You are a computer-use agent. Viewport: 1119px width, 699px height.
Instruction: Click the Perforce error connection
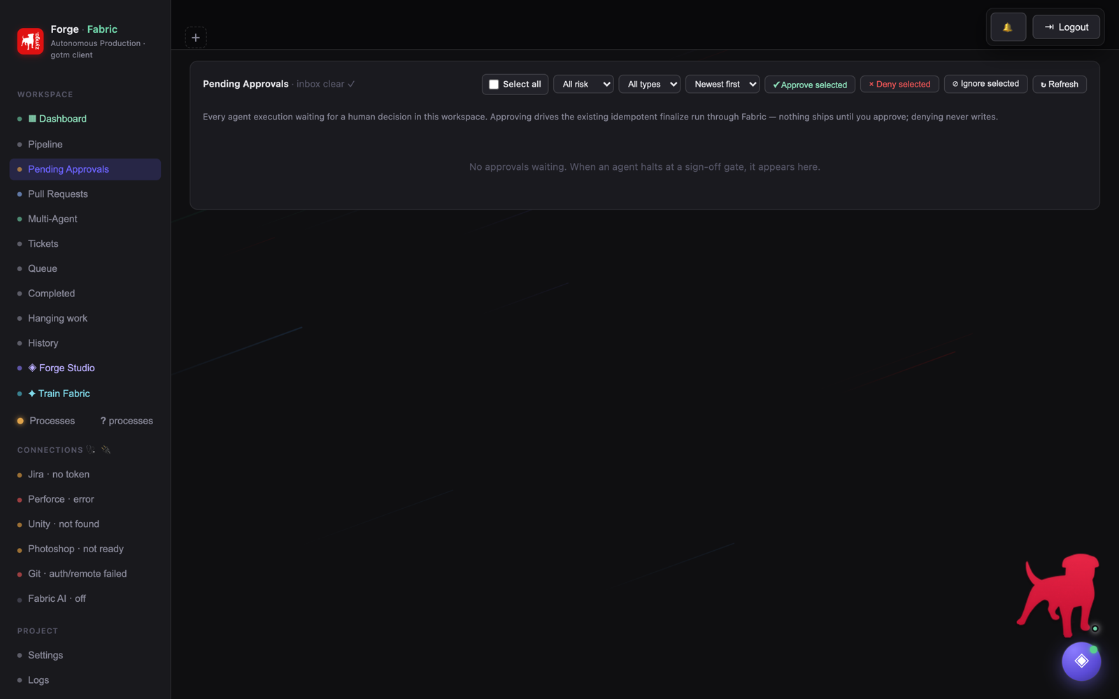point(85,499)
